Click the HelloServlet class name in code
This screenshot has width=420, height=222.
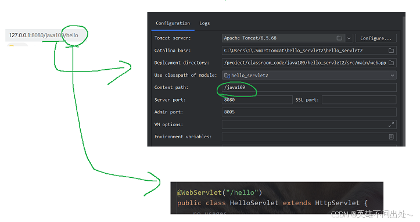(254, 203)
